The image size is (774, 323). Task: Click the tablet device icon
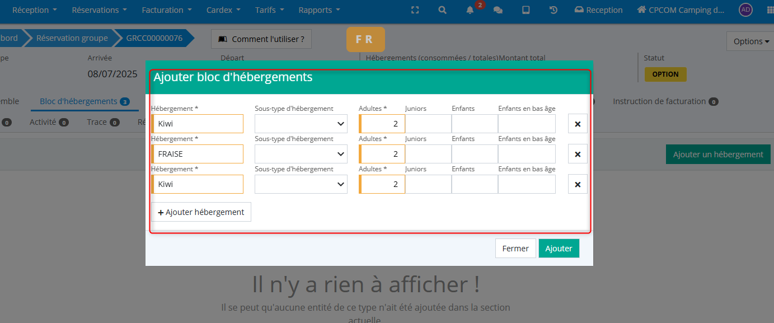[526, 10]
